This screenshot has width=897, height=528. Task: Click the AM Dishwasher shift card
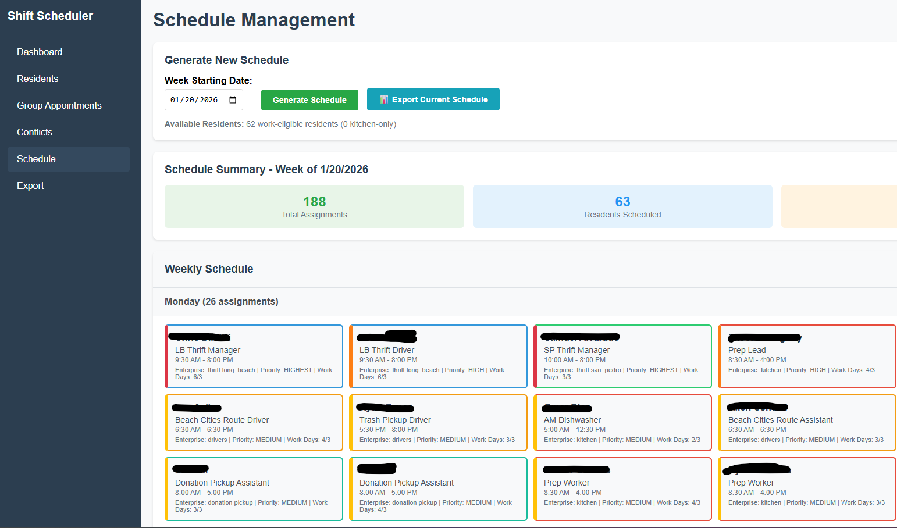[x=622, y=423]
